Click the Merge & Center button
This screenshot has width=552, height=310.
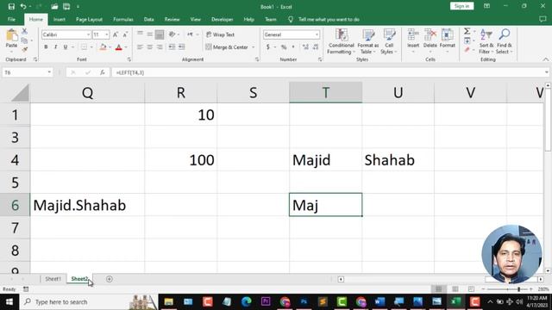227,47
